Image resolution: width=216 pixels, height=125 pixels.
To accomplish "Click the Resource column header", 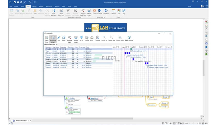I will 48,47.
